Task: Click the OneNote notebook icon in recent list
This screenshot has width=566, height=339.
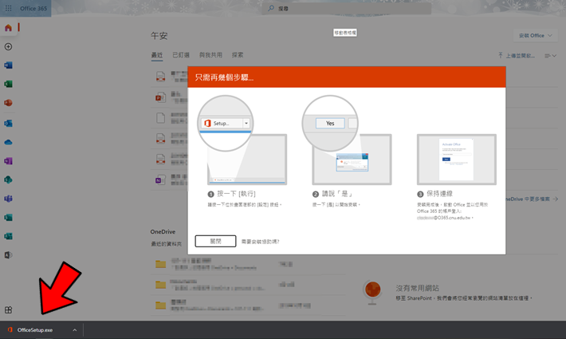Action: click(x=160, y=179)
